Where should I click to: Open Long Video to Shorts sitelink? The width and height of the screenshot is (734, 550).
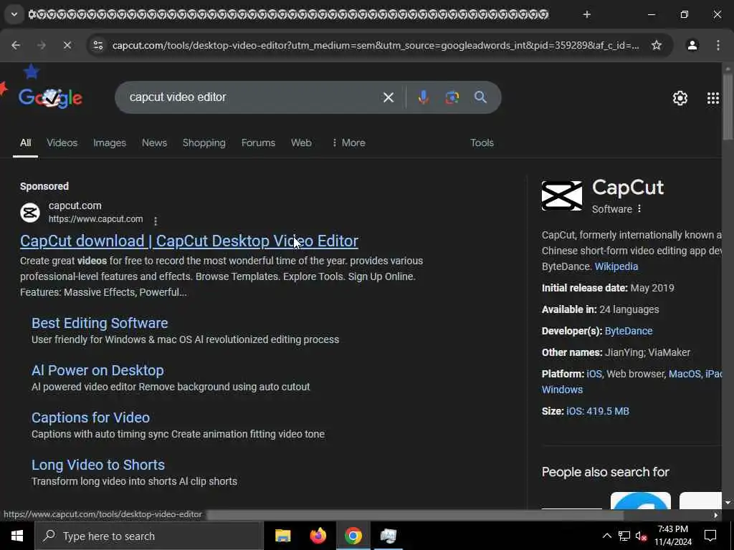(98, 465)
